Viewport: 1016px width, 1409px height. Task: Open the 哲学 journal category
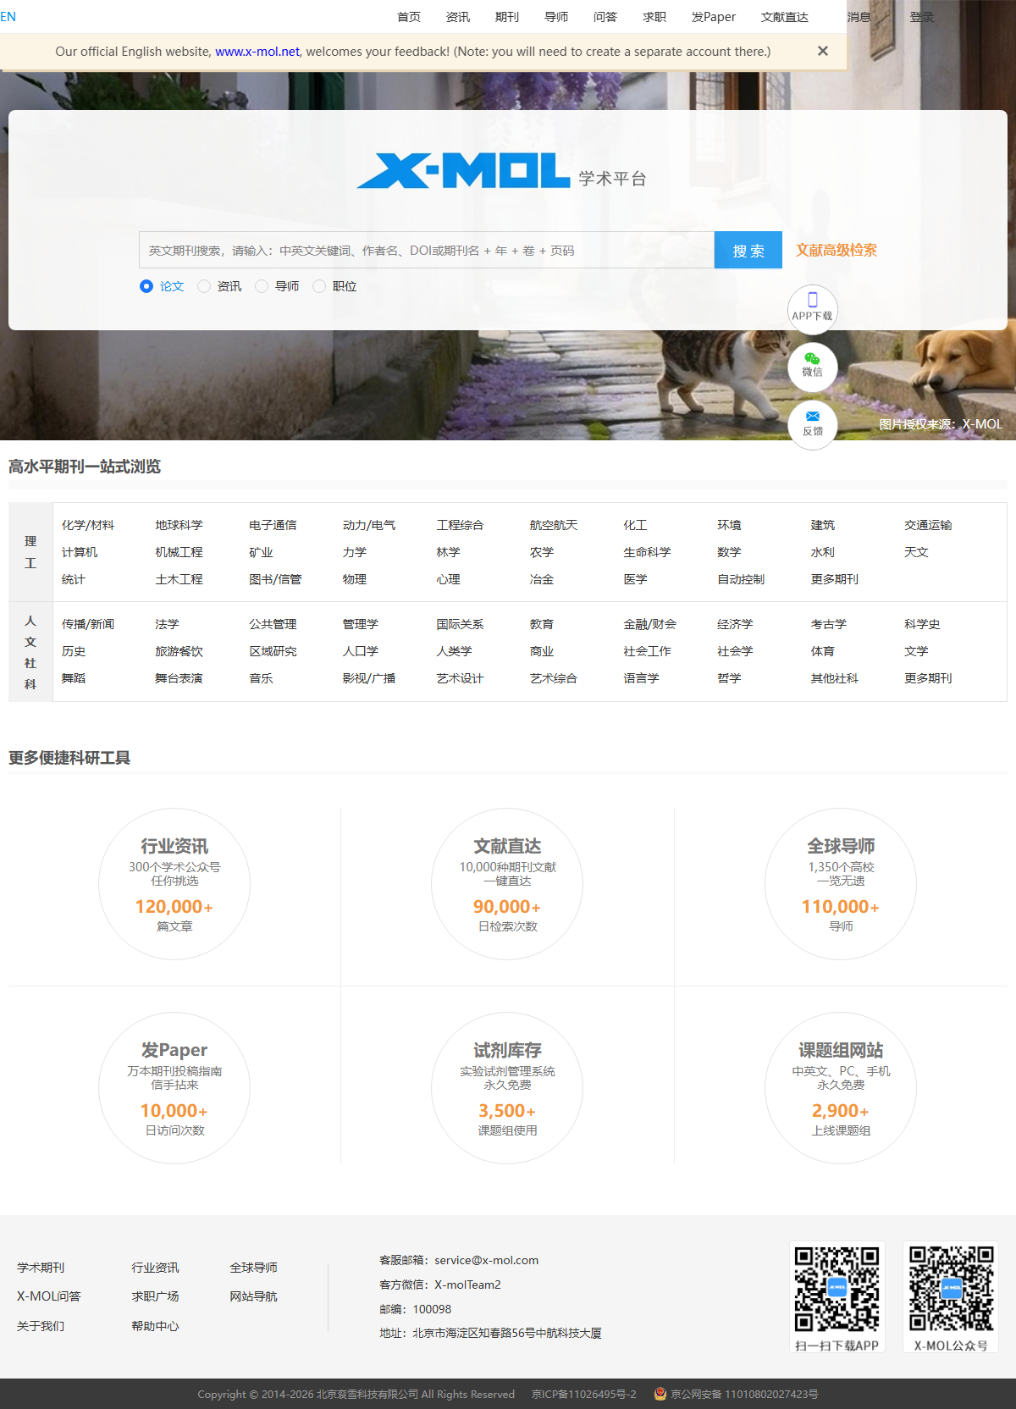click(x=729, y=678)
